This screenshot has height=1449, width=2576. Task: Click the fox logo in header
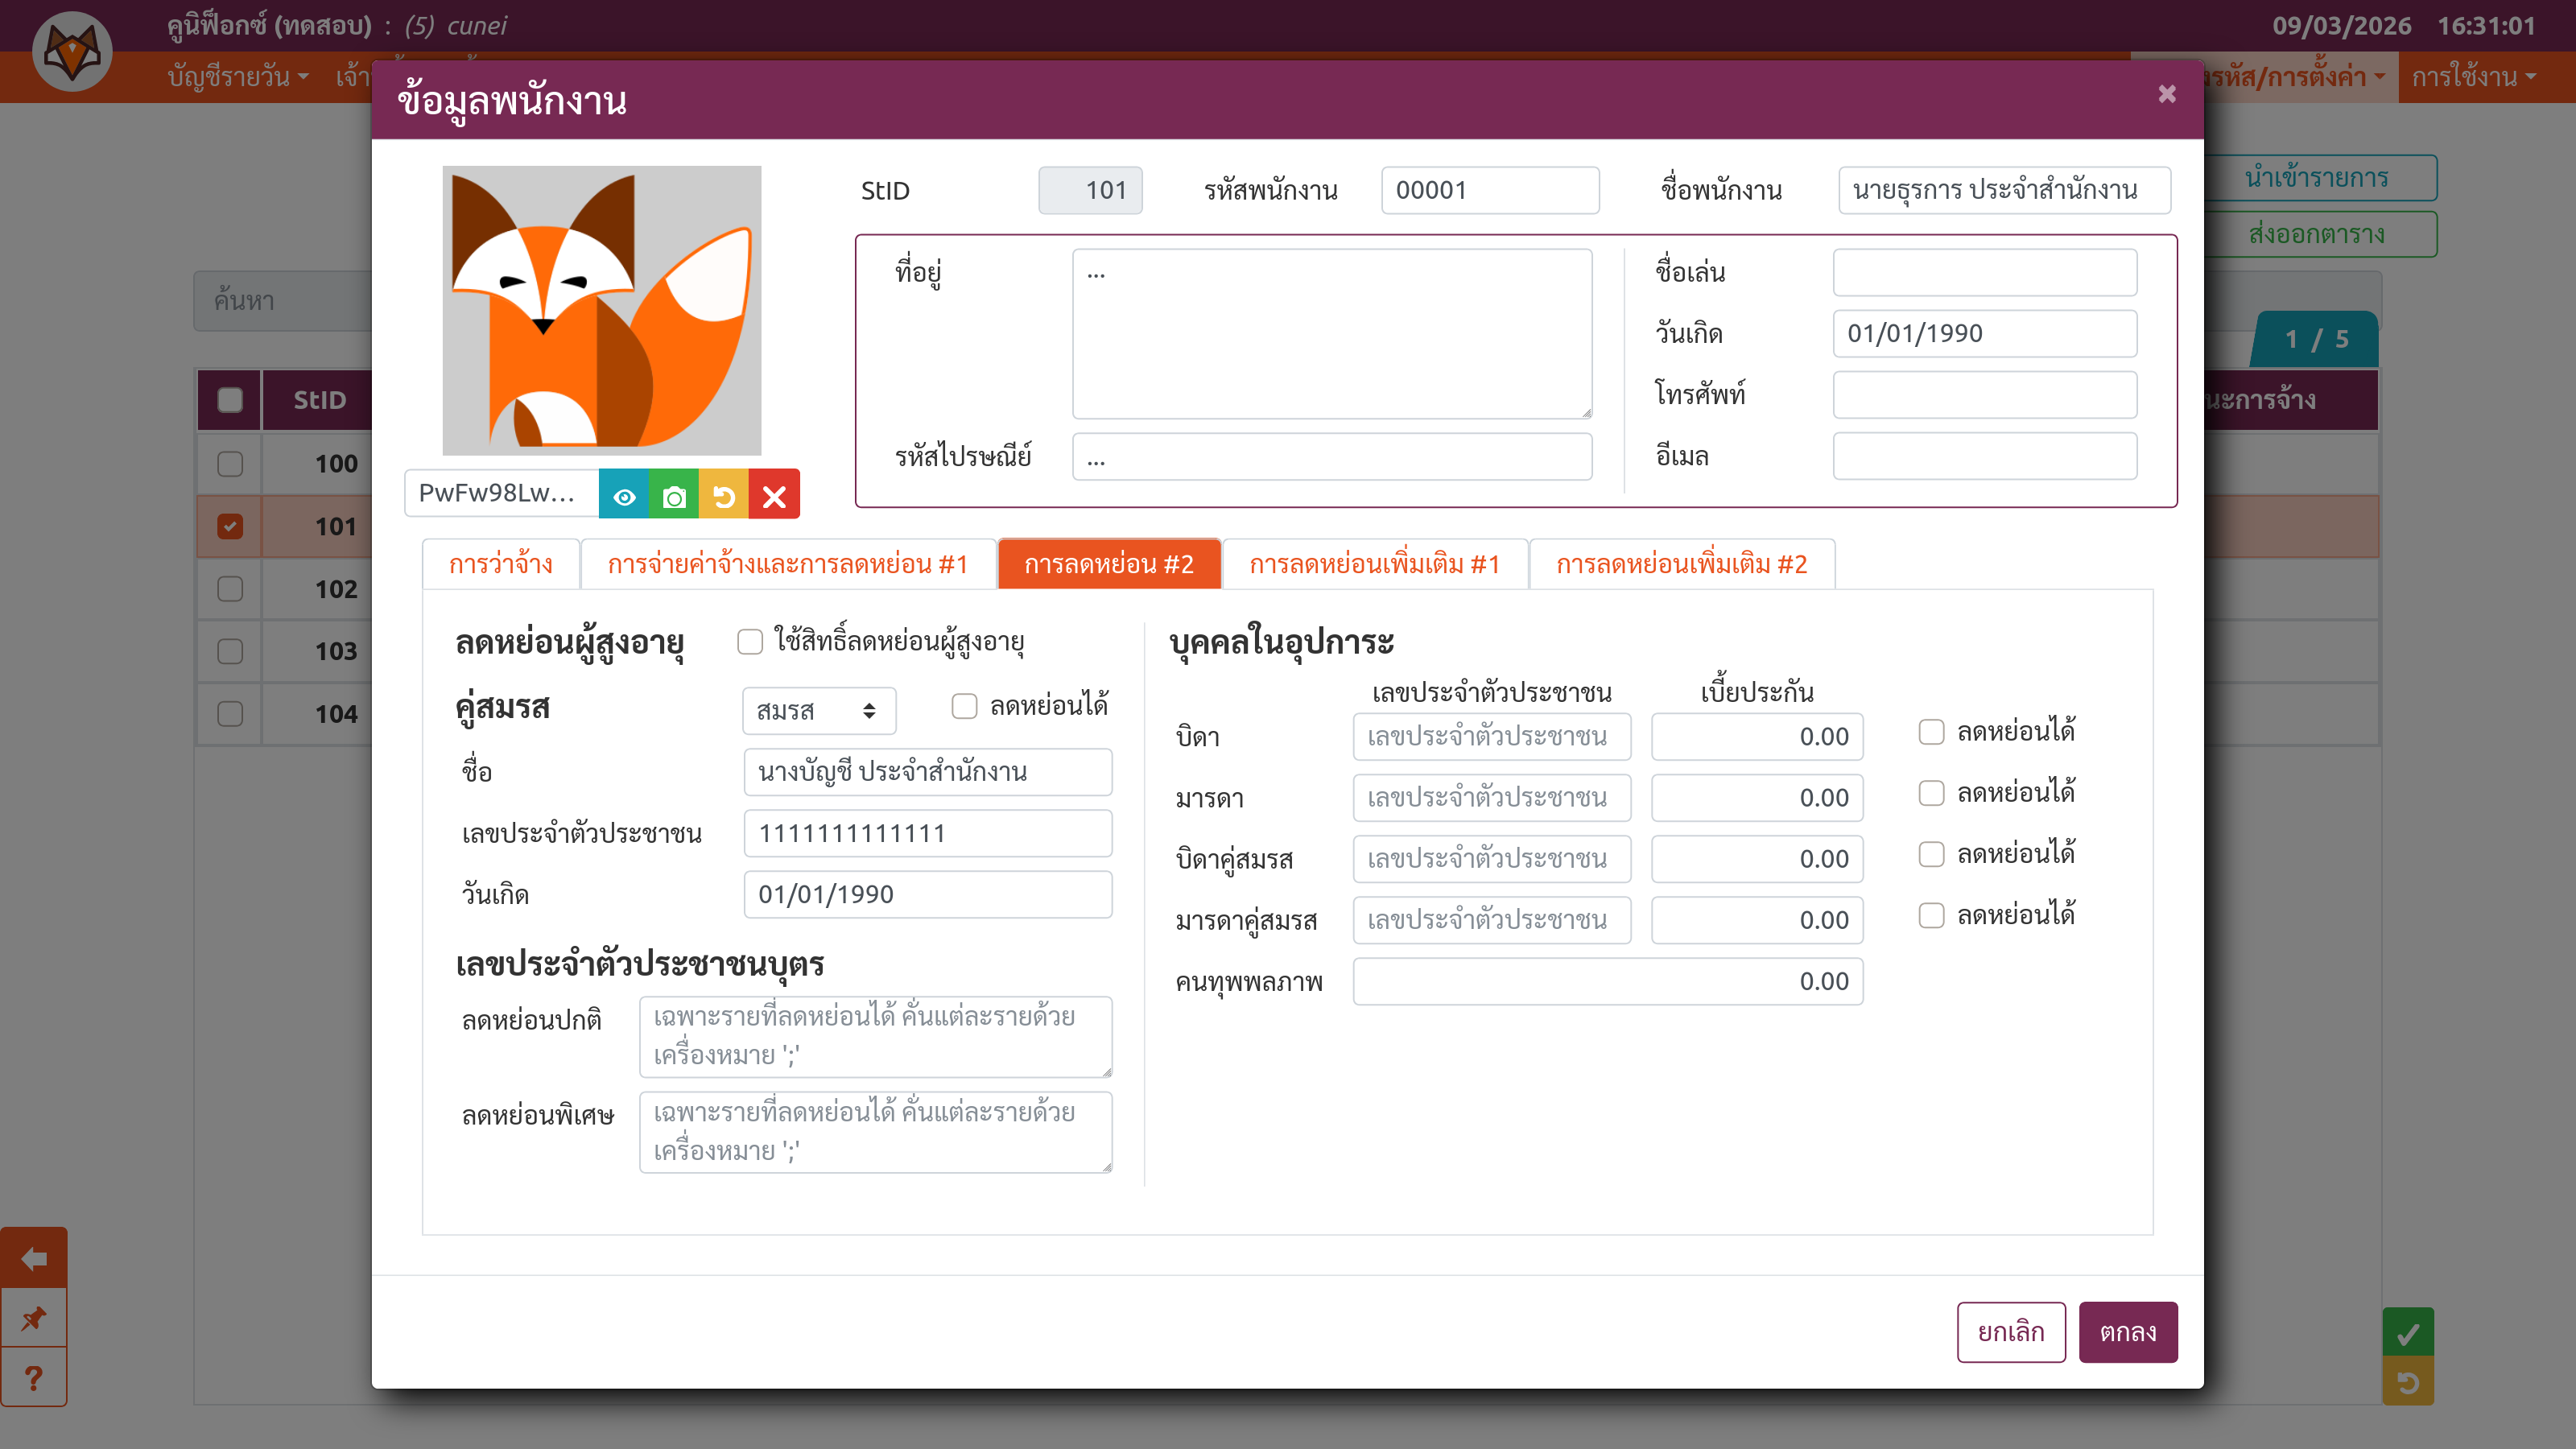pyautogui.click(x=72, y=50)
